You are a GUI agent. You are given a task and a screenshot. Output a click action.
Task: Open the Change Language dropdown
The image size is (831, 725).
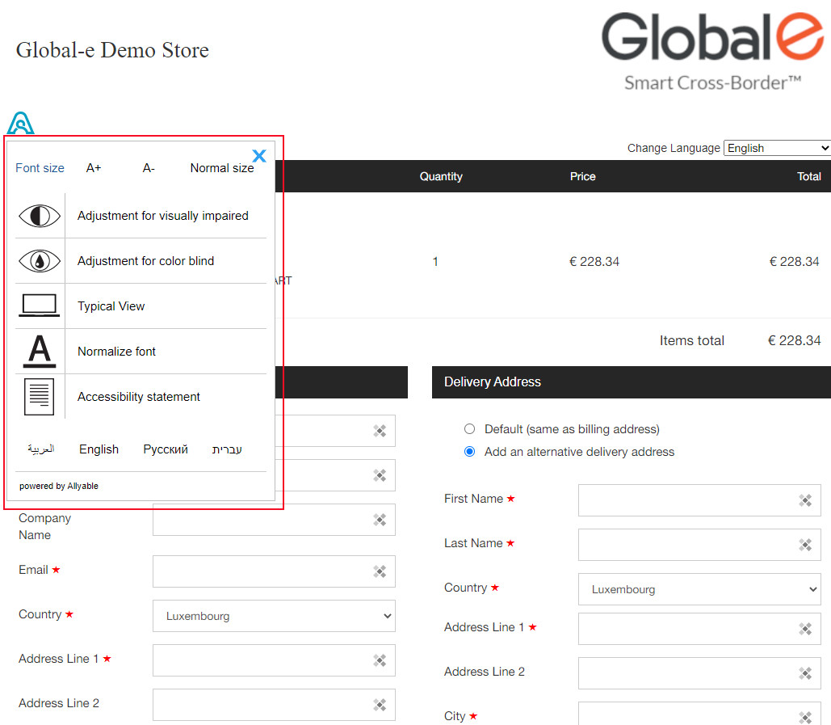(777, 148)
